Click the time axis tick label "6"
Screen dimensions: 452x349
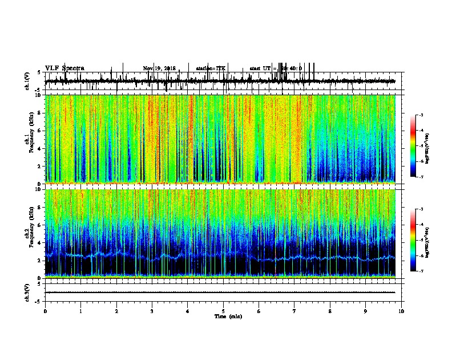pos(259,311)
